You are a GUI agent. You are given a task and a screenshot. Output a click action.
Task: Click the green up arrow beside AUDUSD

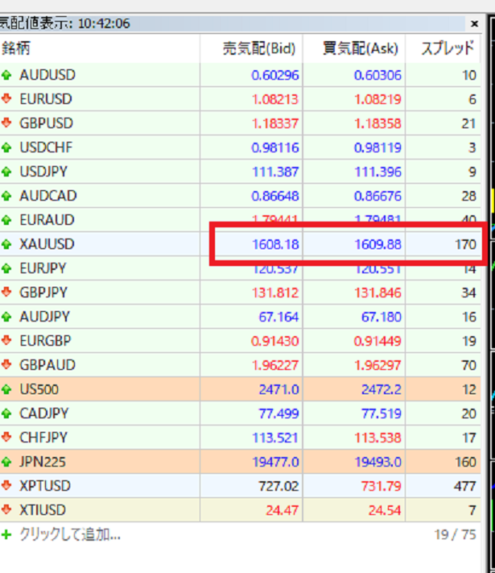pos(7,75)
